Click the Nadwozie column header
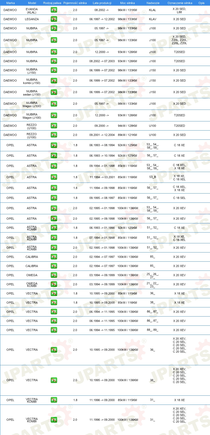The image size is (210, 435). tap(153, 3)
